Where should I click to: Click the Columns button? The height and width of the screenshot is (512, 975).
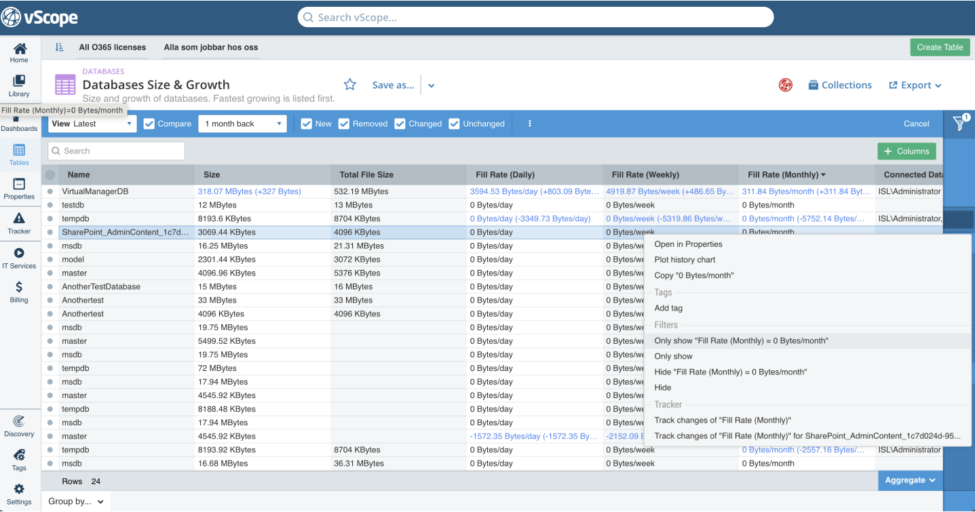[906, 151]
